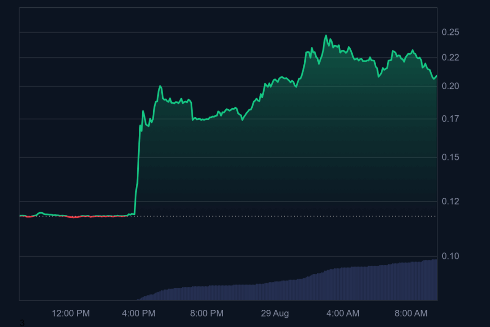Select the 4:00 AM time label

(343, 313)
